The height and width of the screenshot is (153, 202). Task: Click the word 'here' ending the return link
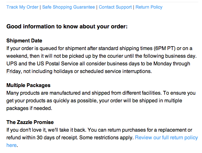click(x=11, y=145)
